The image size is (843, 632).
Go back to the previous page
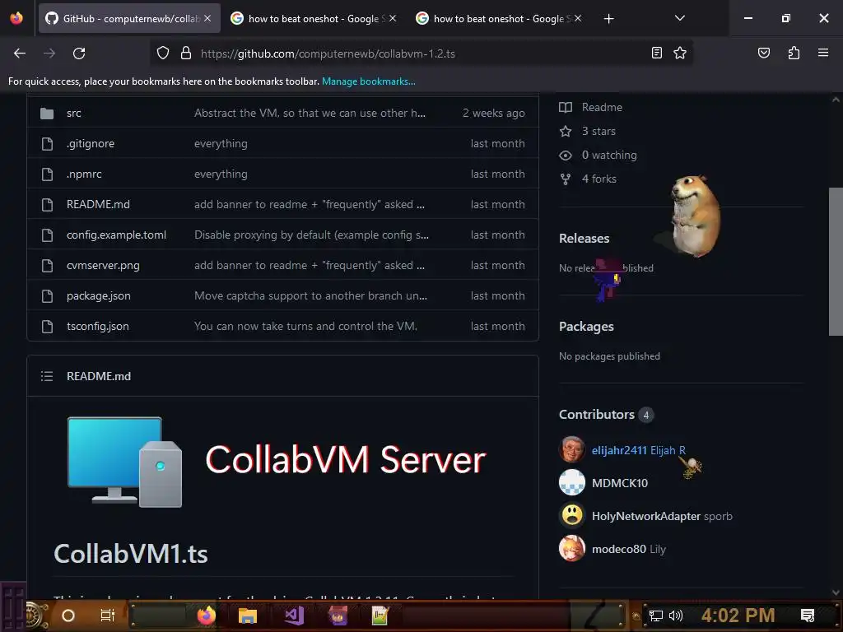pos(20,53)
